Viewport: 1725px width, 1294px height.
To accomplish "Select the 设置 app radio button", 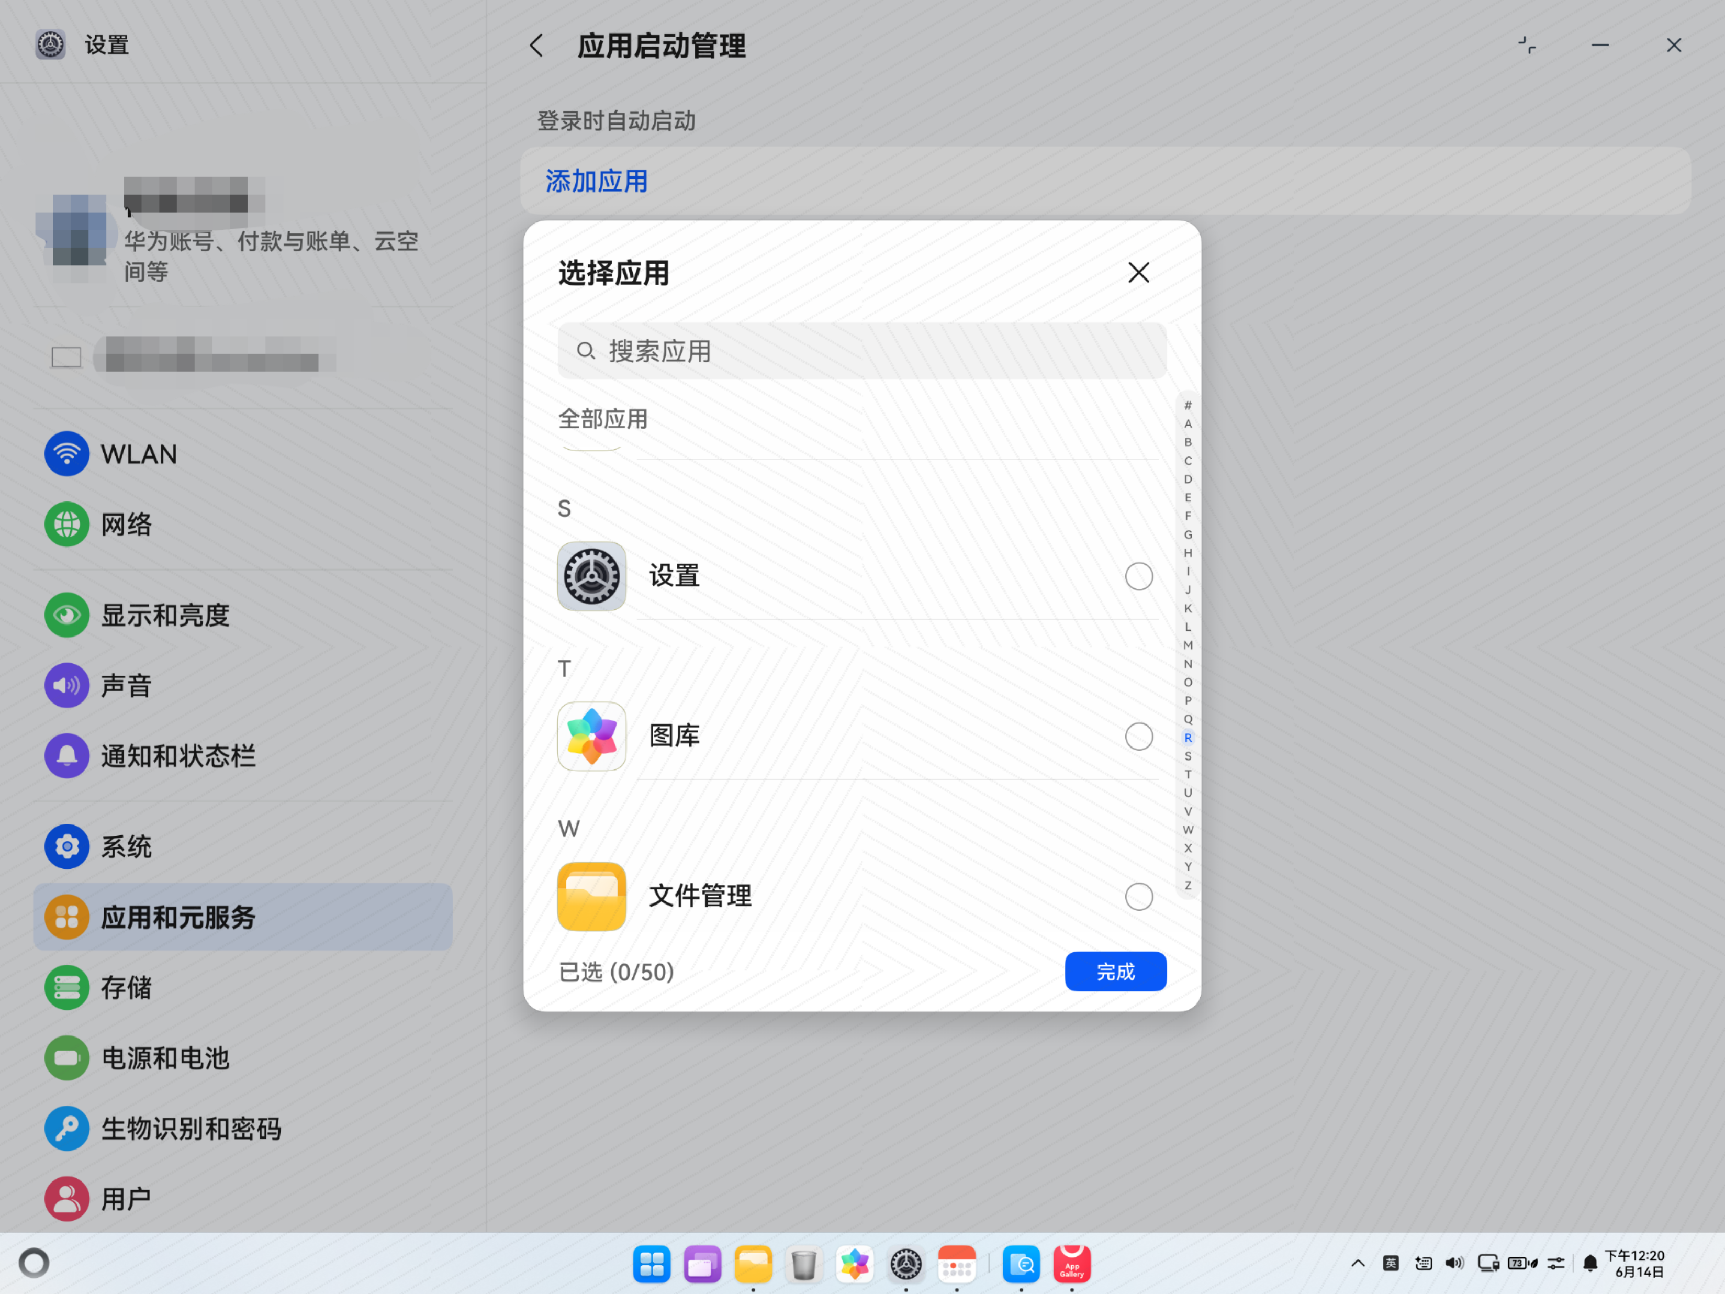I will click(x=1138, y=576).
